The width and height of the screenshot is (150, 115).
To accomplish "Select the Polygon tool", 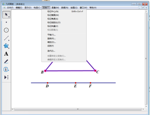I will (x=6, y=46).
